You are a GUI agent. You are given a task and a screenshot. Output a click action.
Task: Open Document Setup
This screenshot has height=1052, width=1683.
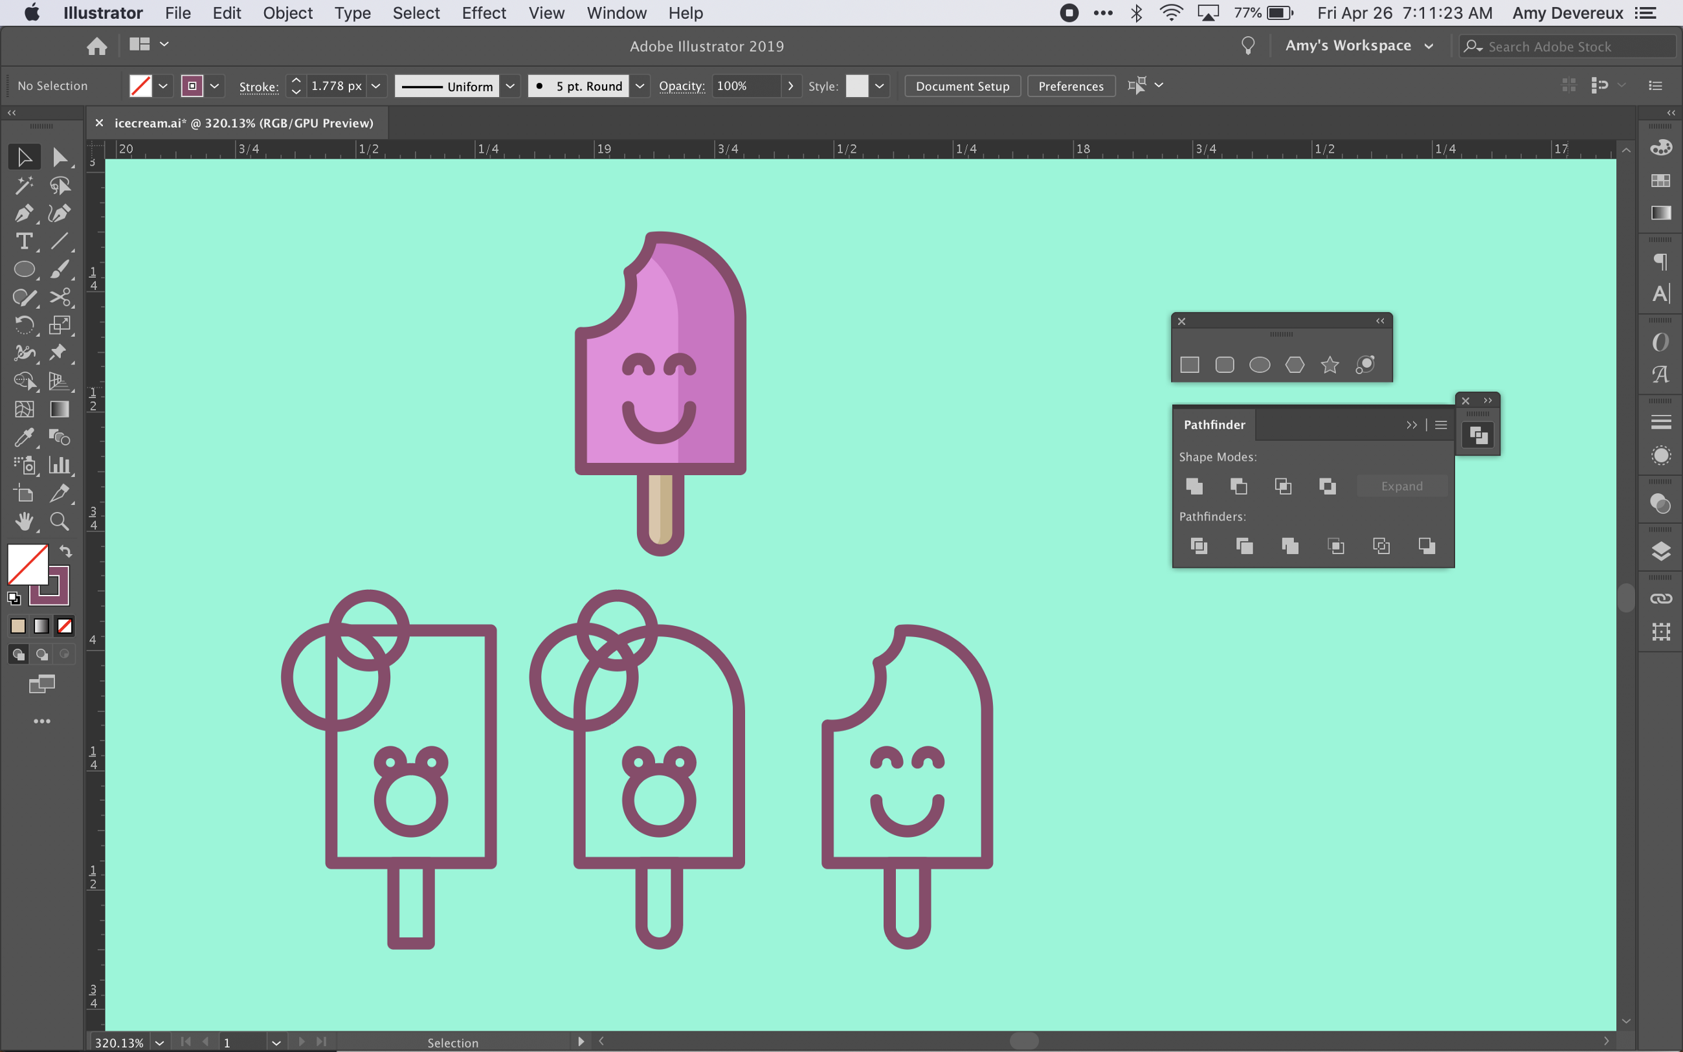[962, 85]
